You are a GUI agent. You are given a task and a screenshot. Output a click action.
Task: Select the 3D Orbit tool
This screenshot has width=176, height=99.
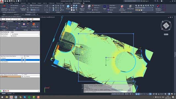pos(12,10)
